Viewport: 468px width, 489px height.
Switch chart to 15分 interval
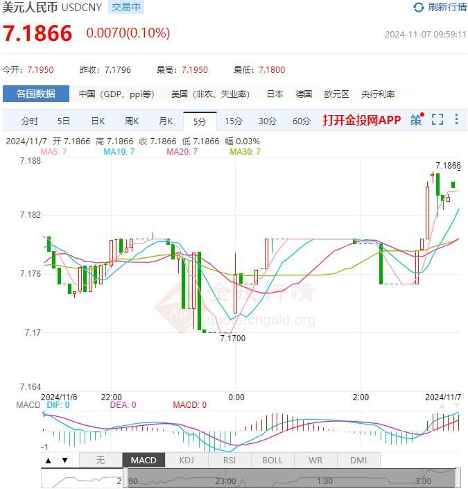coord(234,121)
